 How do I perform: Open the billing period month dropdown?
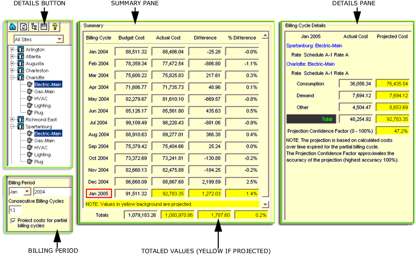click(x=27, y=192)
